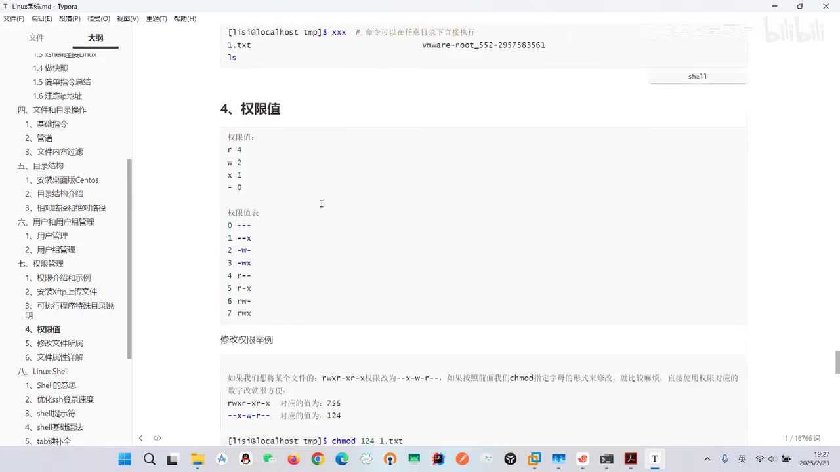Toggle source code mode with the </> icon

click(157, 438)
